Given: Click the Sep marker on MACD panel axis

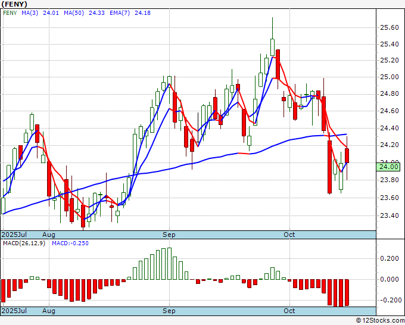Looking at the screenshot, I should pyautogui.click(x=170, y=311).
